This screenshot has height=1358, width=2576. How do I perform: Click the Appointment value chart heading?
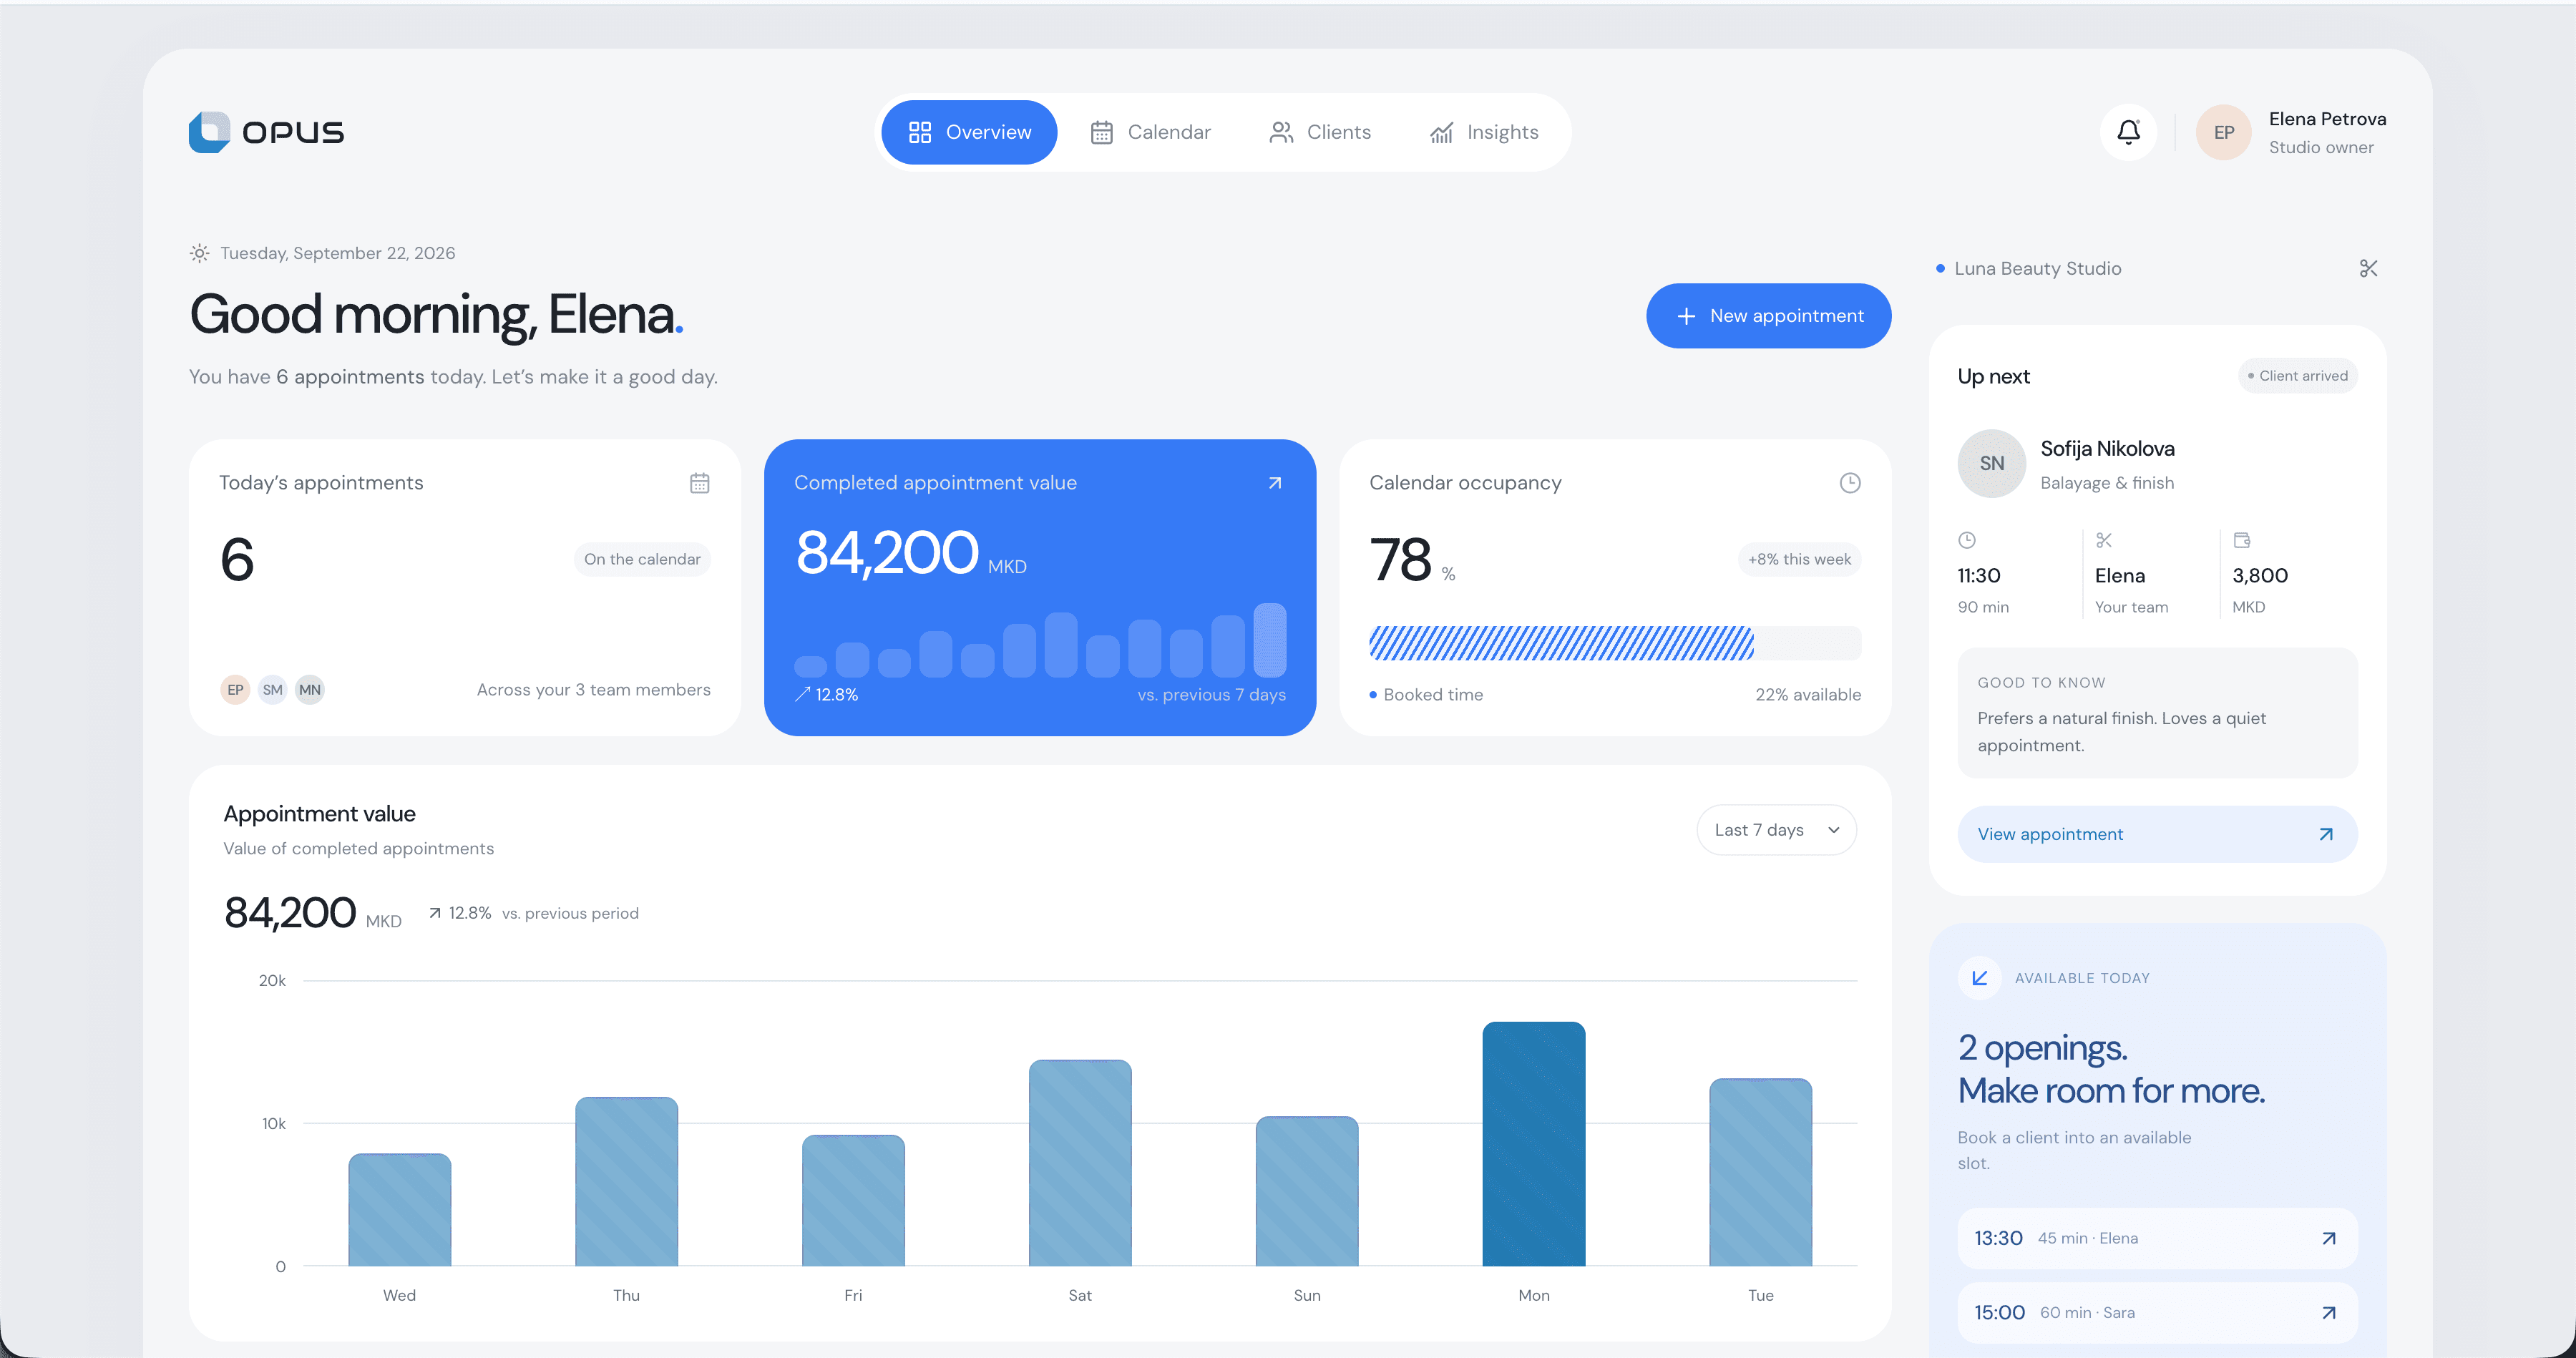point(319,814)
